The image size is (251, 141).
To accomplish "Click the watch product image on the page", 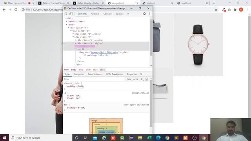I will click(x=198, y=45).
